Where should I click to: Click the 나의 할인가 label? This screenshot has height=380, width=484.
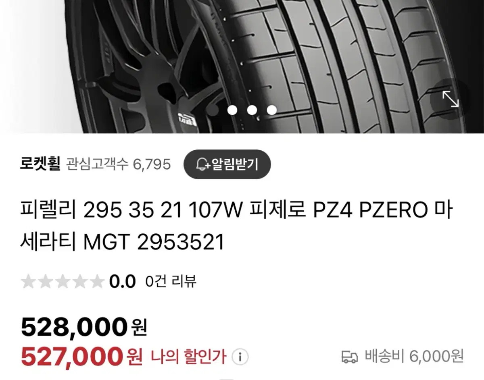point(188,356)
